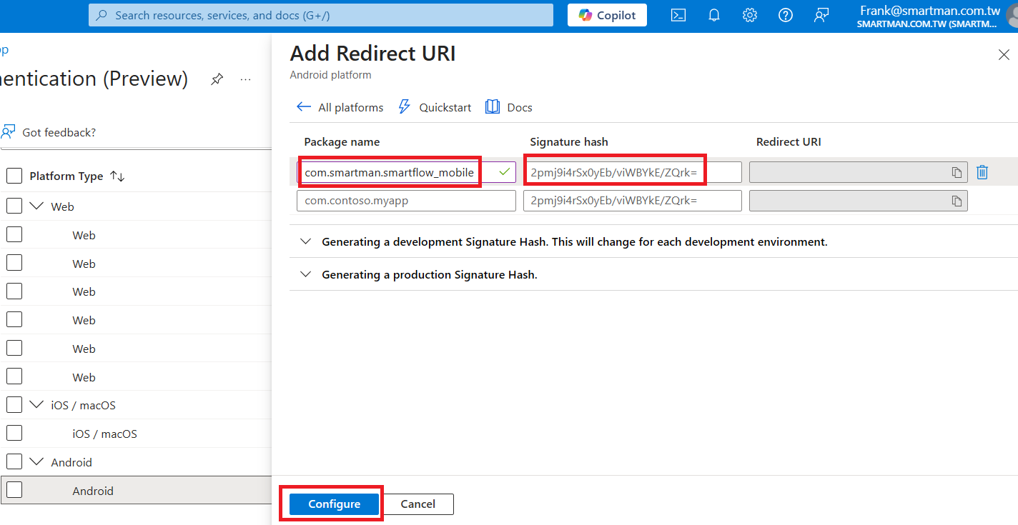Image resolution: width=1018 pixels, height=525 pixels.
Task: Click the Signature hash column label
Action: 569,141
